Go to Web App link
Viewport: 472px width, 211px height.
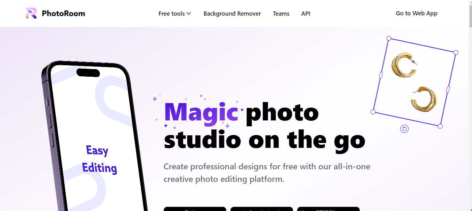click(416, 13)
